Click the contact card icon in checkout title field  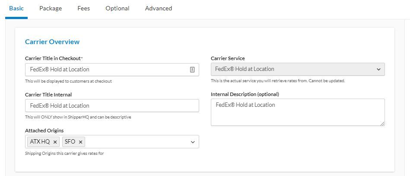(x=192, y=70)
